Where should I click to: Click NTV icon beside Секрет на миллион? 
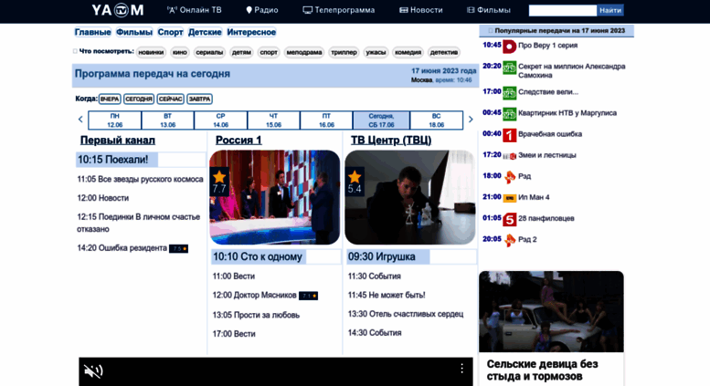[x=509, y=68]
